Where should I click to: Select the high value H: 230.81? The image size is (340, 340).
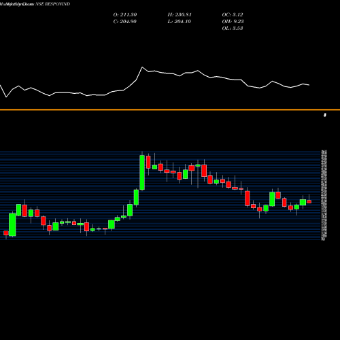pyautogui.click(x=180, y=14)
